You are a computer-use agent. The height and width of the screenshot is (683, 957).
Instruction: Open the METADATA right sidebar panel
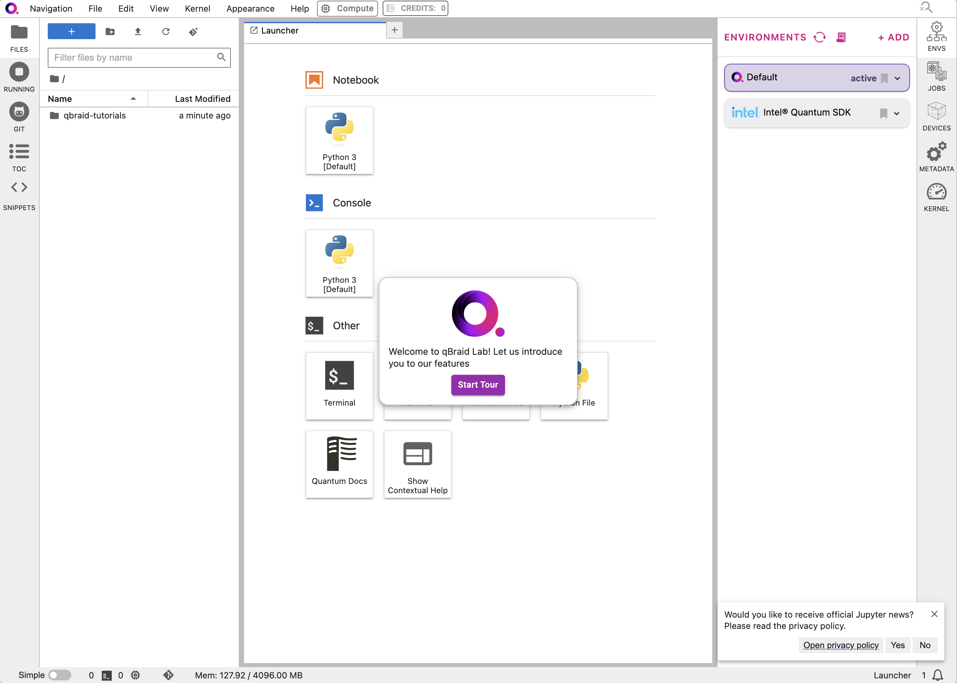point(937,157)
